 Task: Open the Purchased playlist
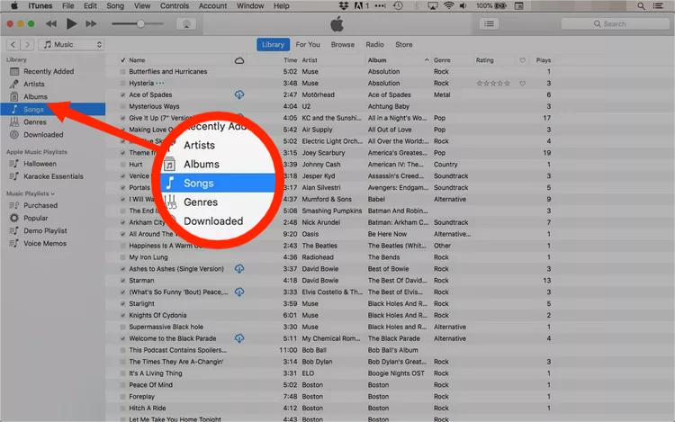(x=40, y=206)
